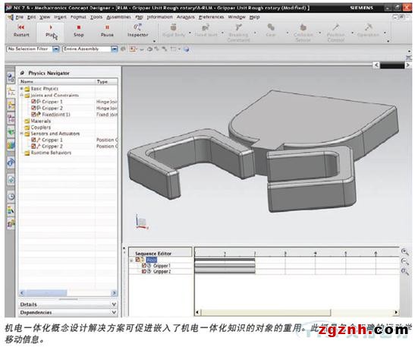The image size is (418, 347).
Task: Click the Fixed Joint tool icon
Action: [206, 27]
